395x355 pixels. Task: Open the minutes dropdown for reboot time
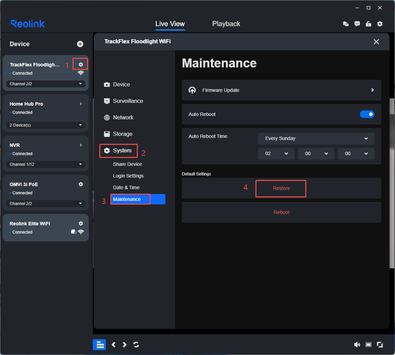pyautogui.click(x=316, y=153)
